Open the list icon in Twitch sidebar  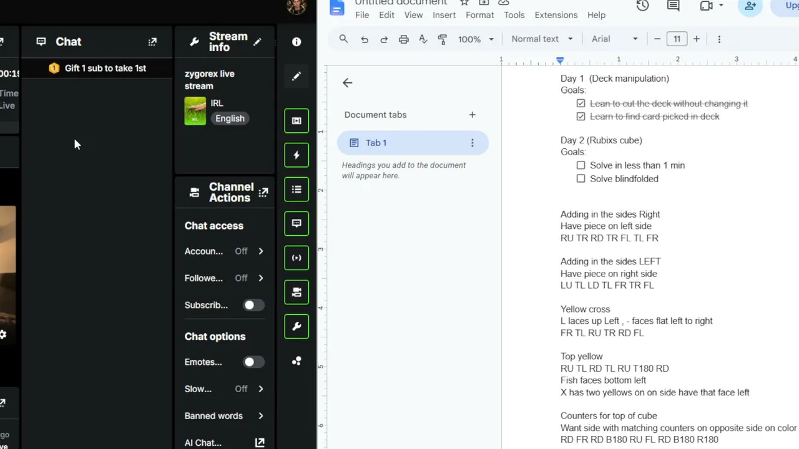coord(297,190)
